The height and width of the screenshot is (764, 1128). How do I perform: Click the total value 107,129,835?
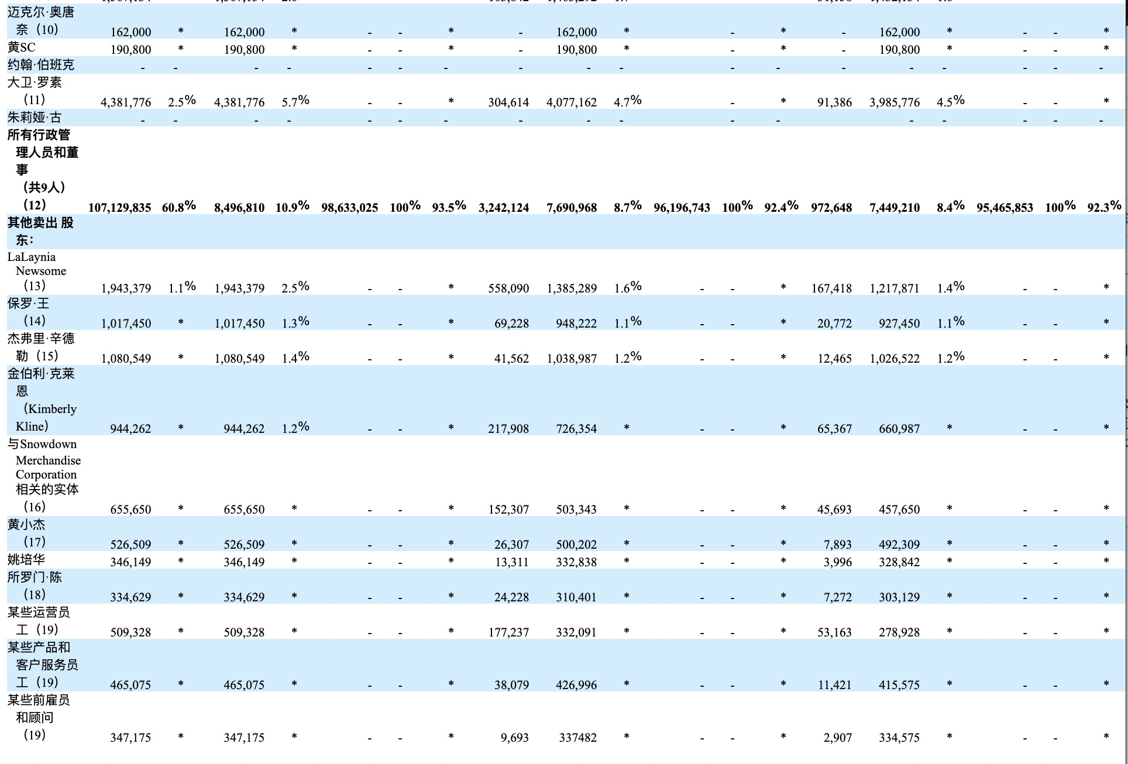coord(119,208)
